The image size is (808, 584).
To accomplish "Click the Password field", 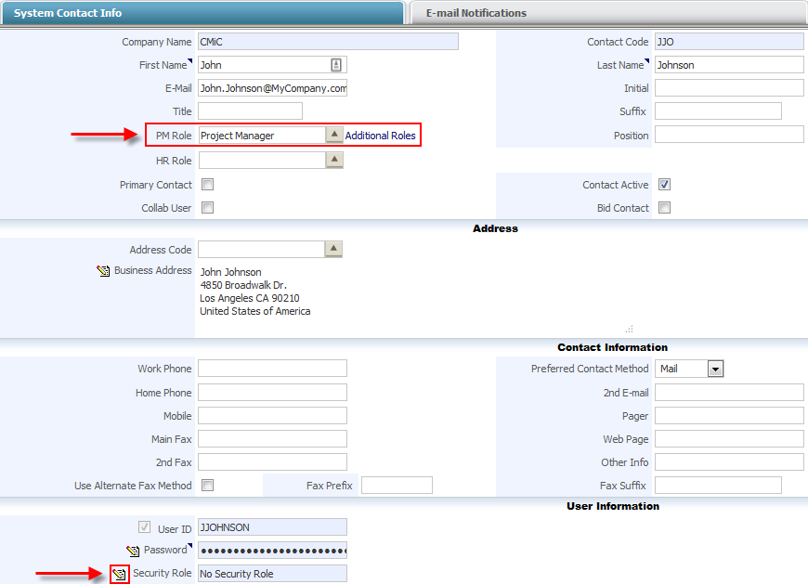I will point(271,551).
